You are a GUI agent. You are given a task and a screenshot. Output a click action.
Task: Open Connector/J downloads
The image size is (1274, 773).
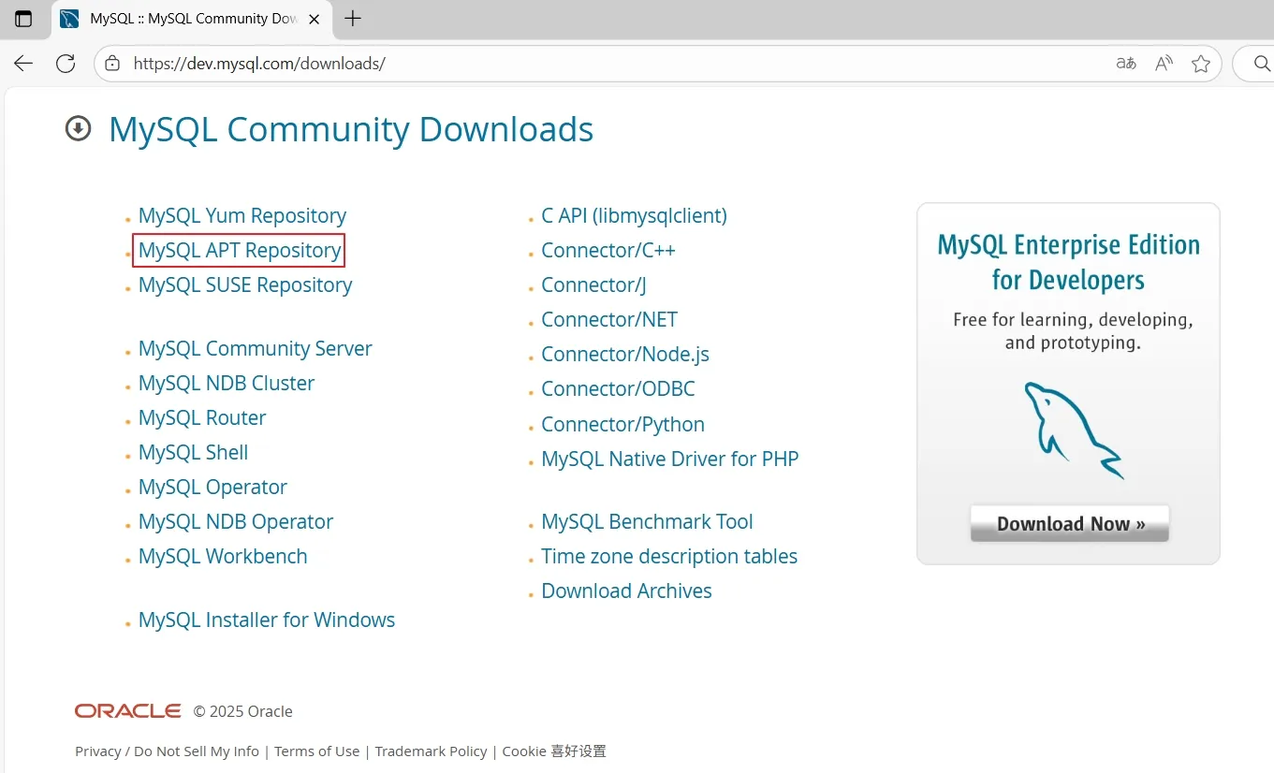coord(593,285)
